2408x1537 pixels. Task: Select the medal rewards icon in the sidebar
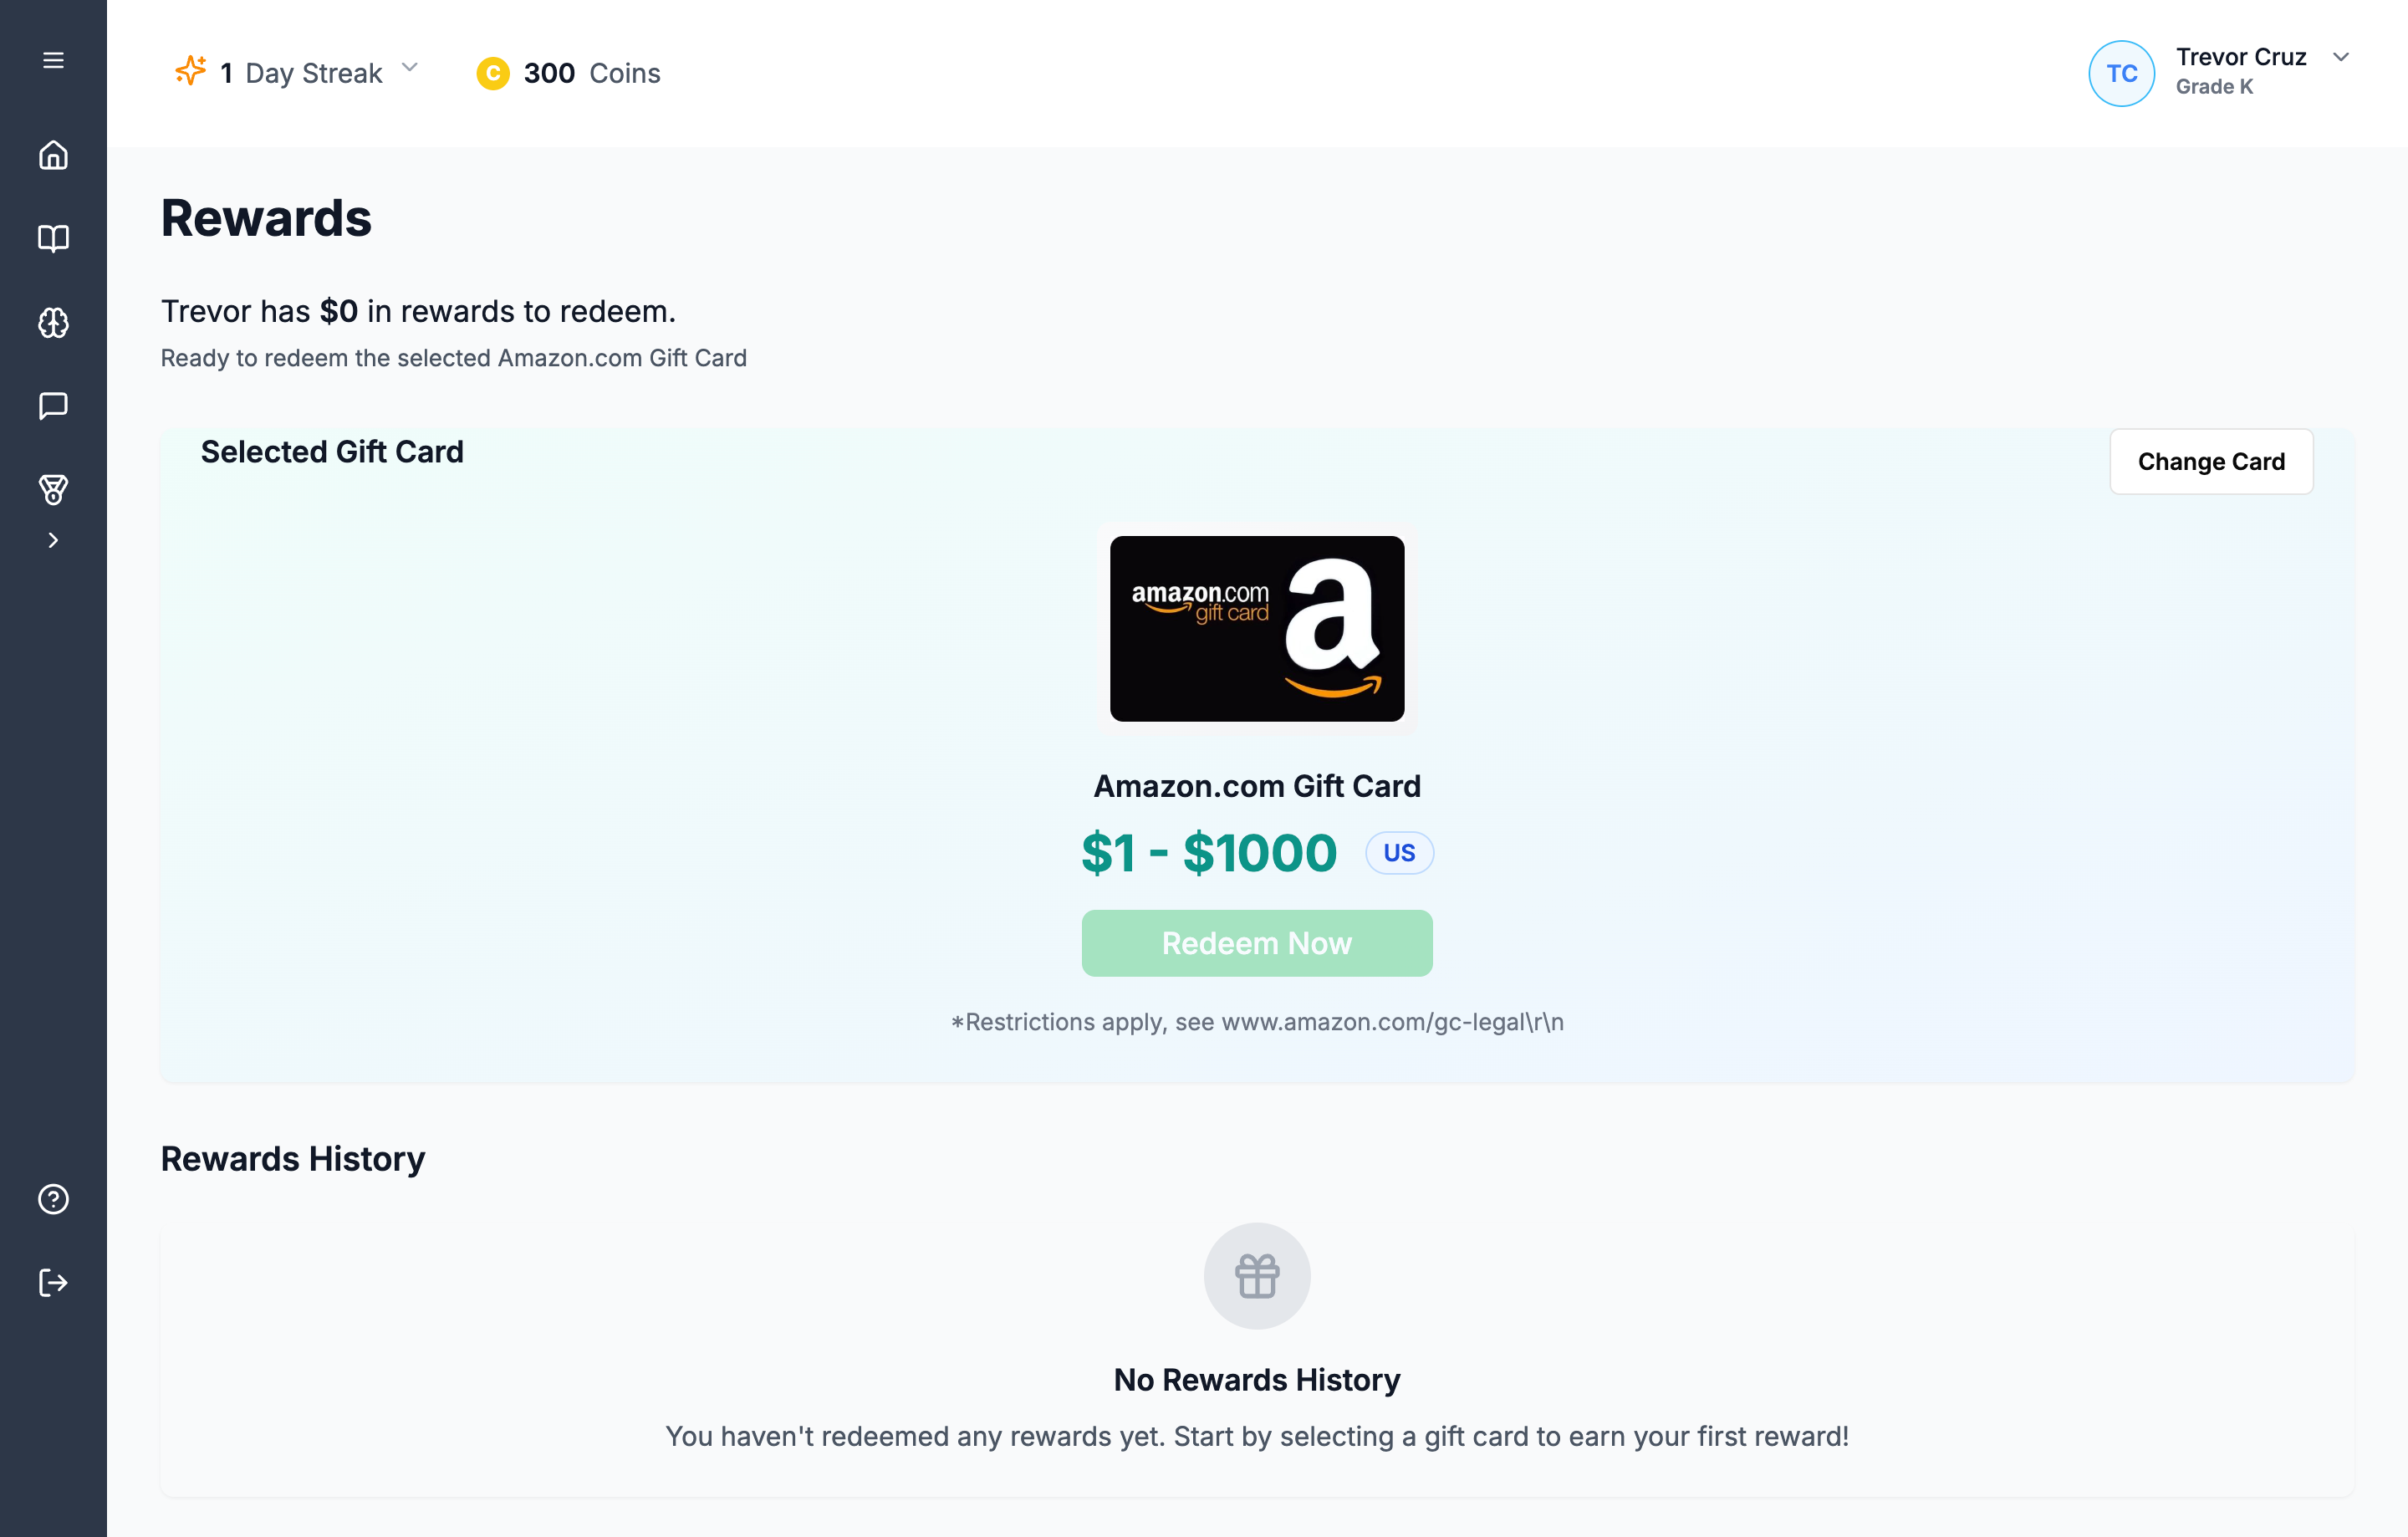pyautogui.click(x=53, y=489)
